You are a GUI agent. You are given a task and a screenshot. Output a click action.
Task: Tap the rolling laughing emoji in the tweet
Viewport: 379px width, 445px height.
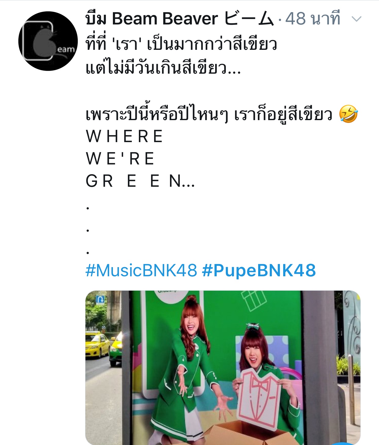(348, 114)
